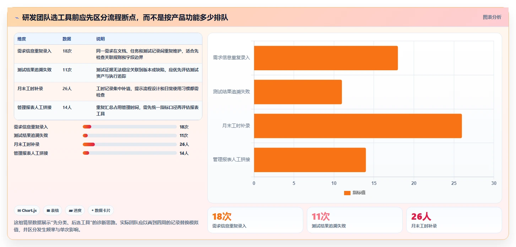Click the 管理报表人工拼接 bar in chart
Image resolution: width=516 pixels, height=247 pixels.
click(x=310, y=160)
